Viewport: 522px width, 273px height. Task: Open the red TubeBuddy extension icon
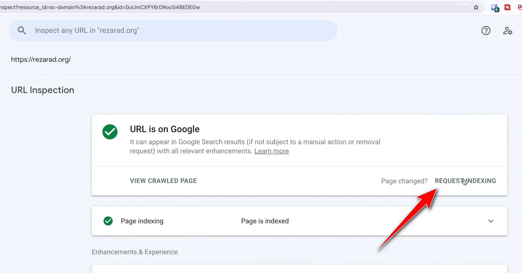(507, 7)
